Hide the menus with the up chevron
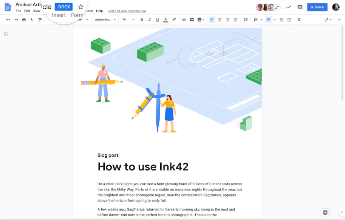The height and width of the screenshot is (220, 345). click(339, 20)
